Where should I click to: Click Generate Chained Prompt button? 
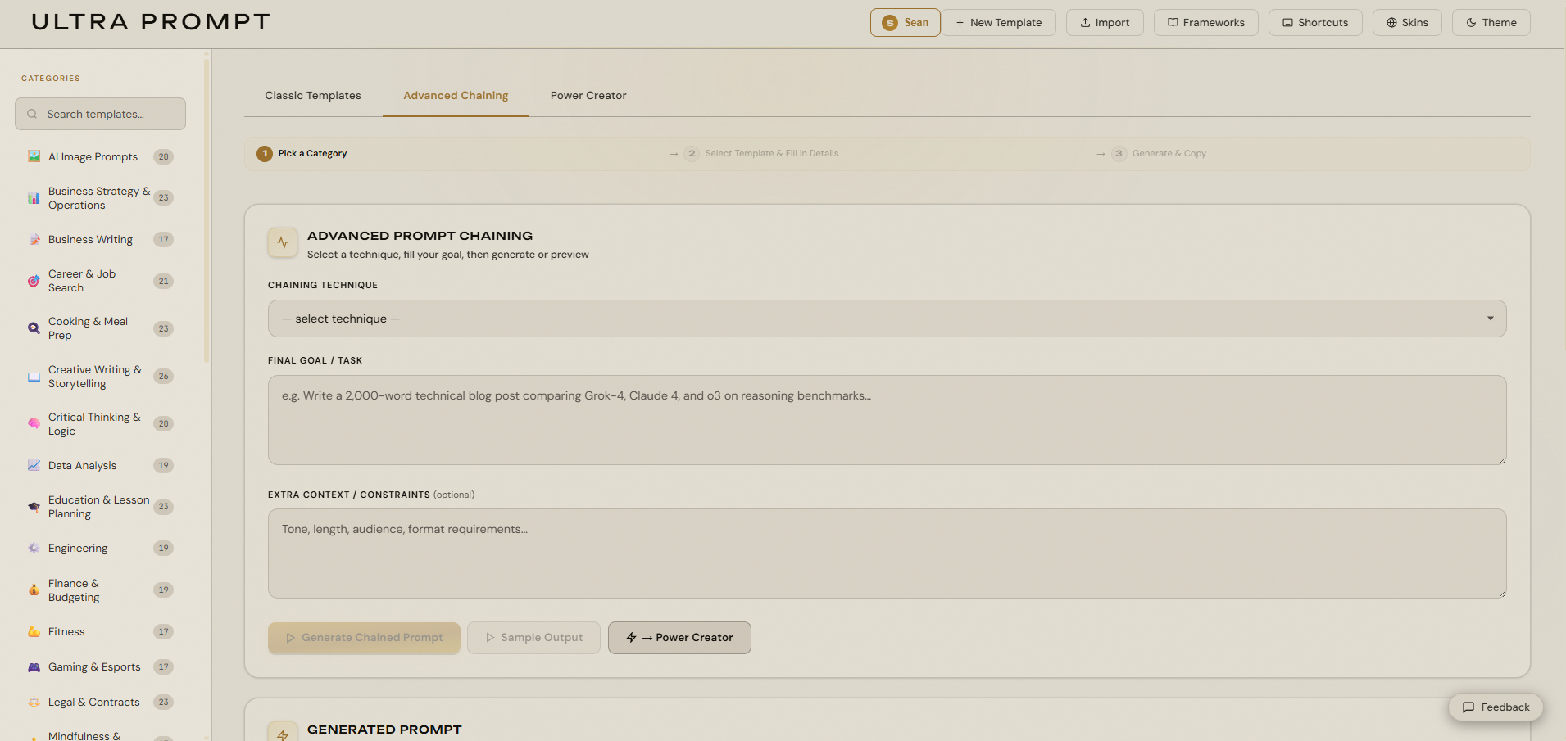tap(364, 638)
